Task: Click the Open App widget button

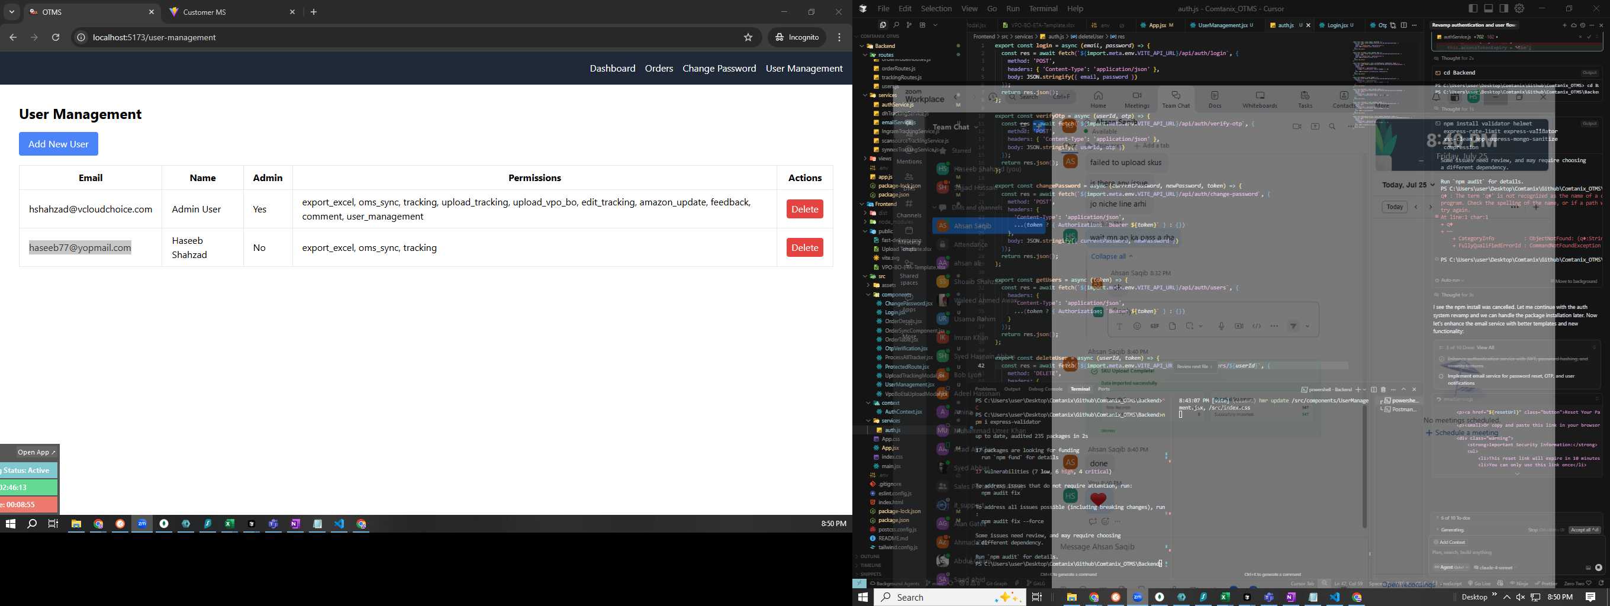Action: (36, 452)
